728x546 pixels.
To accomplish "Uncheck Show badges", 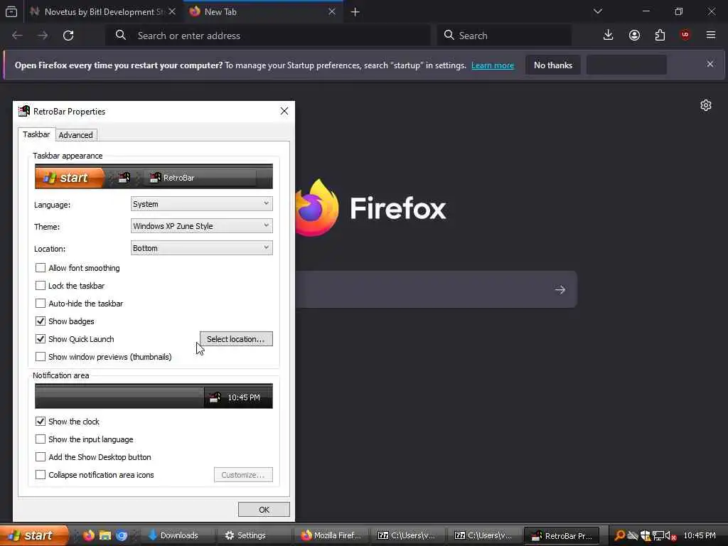I will (41, 321).
